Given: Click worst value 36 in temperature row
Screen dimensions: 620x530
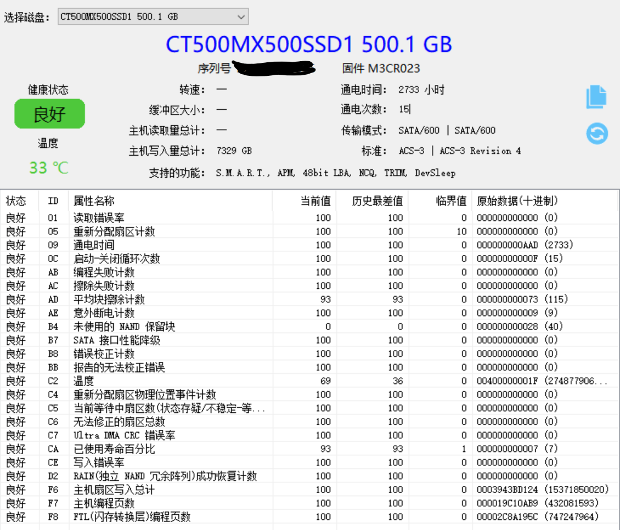Looking at the screenshot, I should 398,381.
